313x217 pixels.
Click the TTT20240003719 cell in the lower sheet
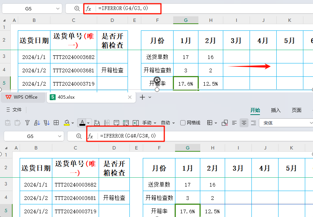tap(75, 211)
